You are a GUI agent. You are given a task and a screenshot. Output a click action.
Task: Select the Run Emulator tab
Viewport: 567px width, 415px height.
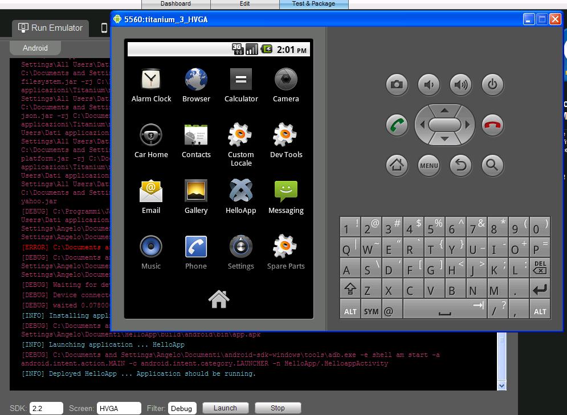[x=50, y=28]
